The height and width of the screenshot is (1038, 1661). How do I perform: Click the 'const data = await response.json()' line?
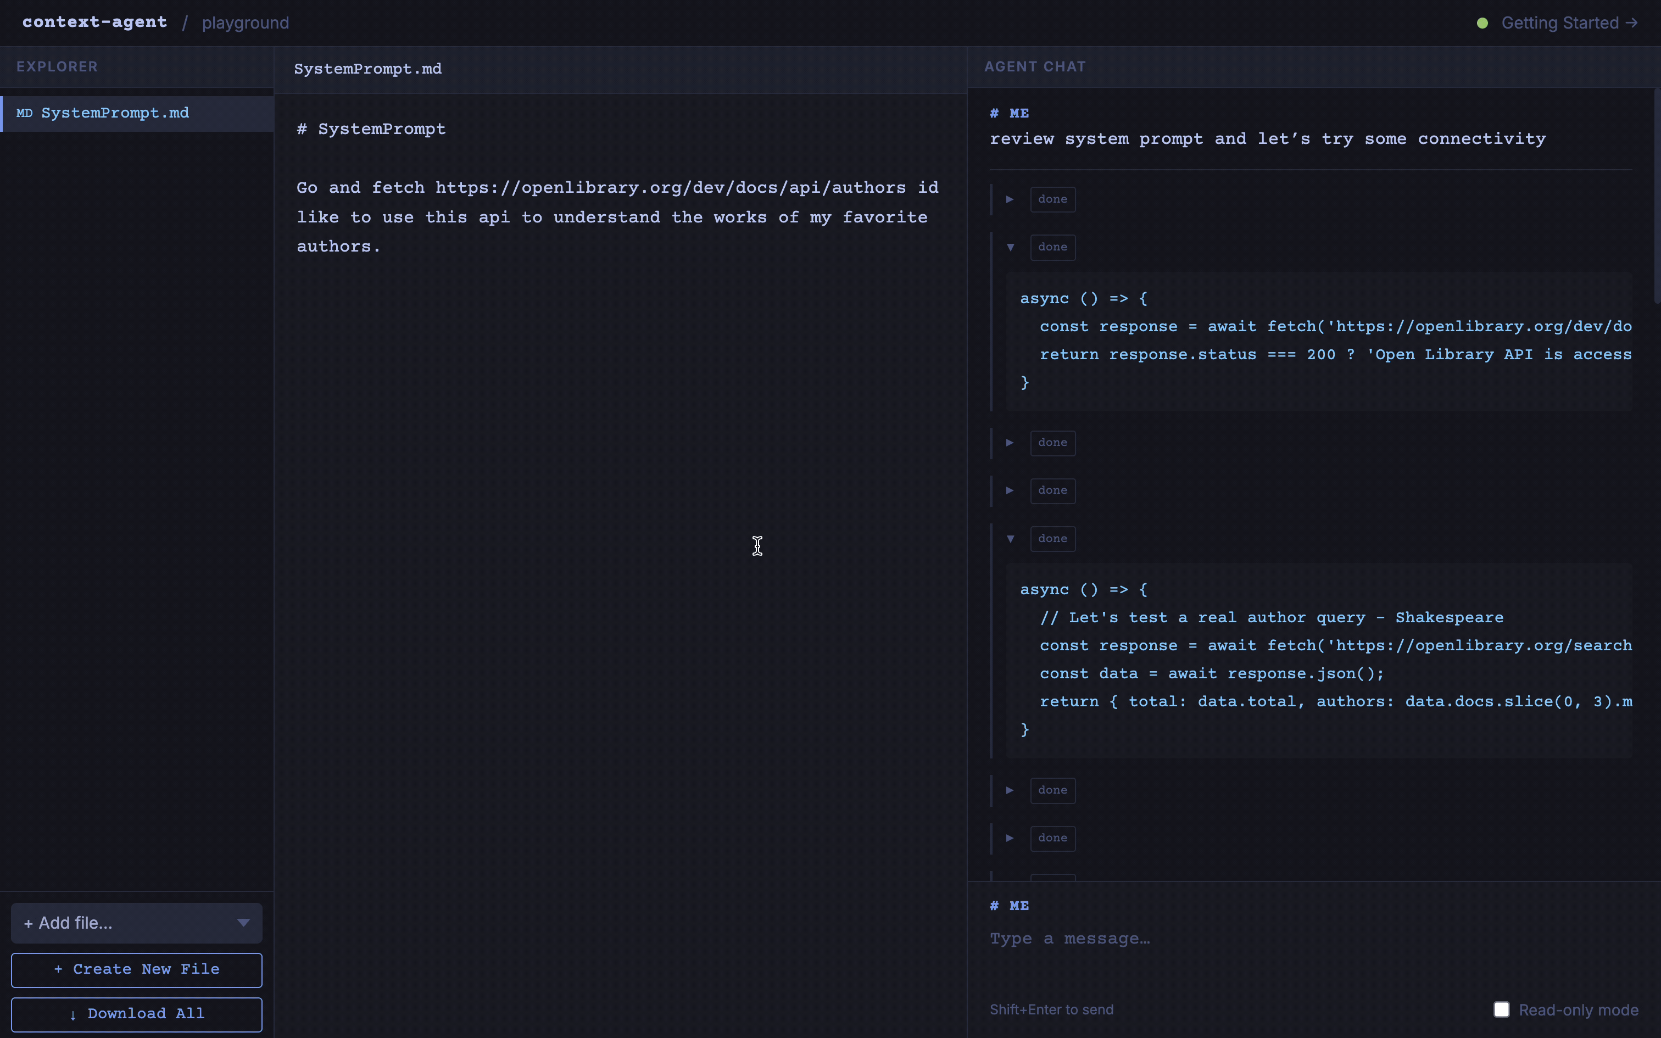(x=1212, y=673)
